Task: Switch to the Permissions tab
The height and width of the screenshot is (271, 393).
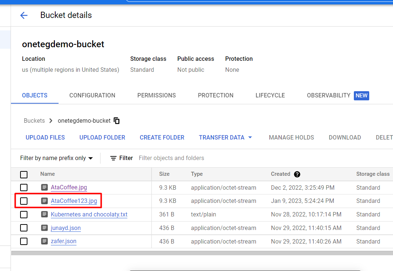Action: click(156, 95)
